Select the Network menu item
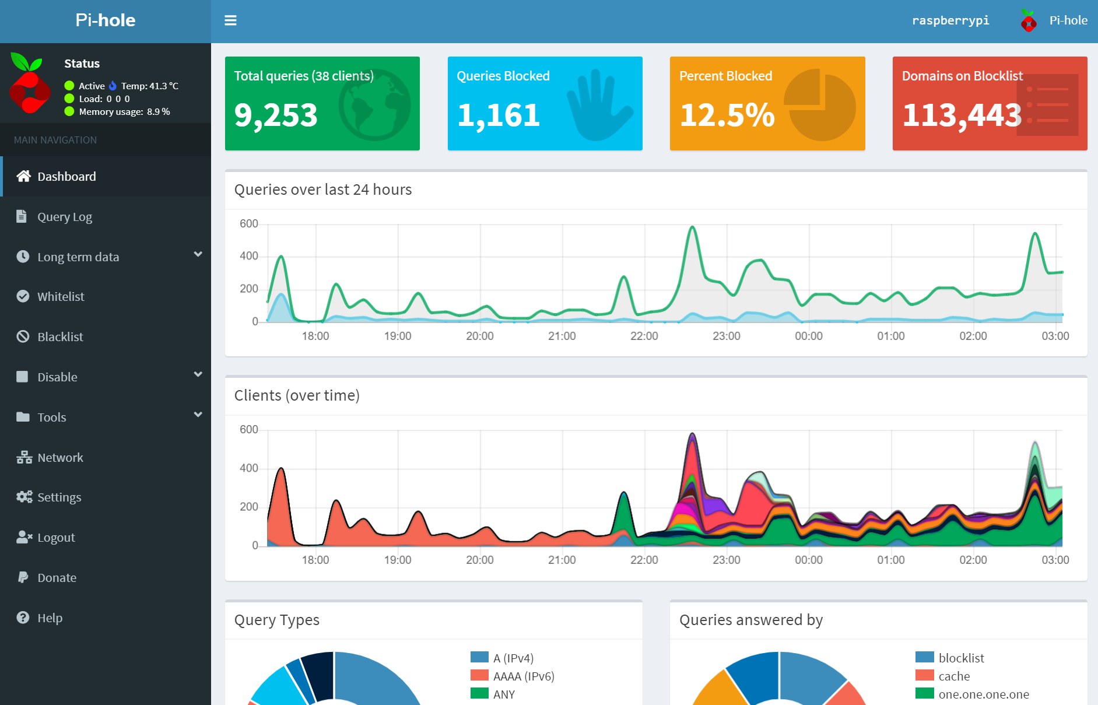 [106, 457]
